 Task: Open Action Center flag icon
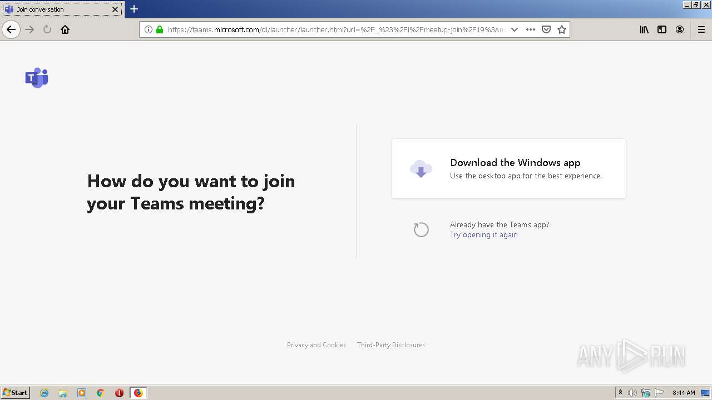659,393
